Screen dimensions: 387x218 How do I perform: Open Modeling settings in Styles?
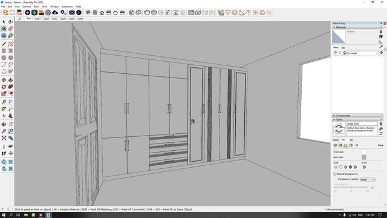pyautogui.click(x=356, y=145)
